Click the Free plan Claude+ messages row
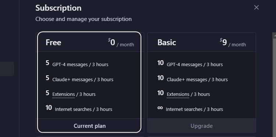Screen dimensions: 276x137 [79, 78]
